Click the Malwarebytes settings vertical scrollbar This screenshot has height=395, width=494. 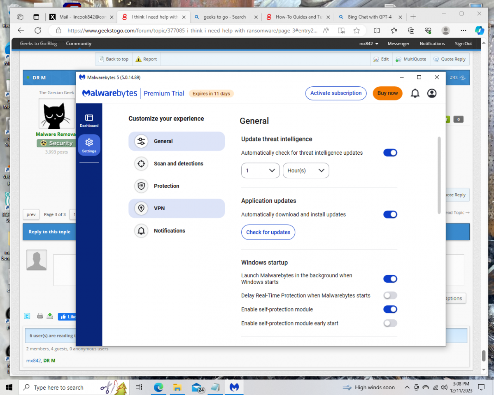click(439, 176)
